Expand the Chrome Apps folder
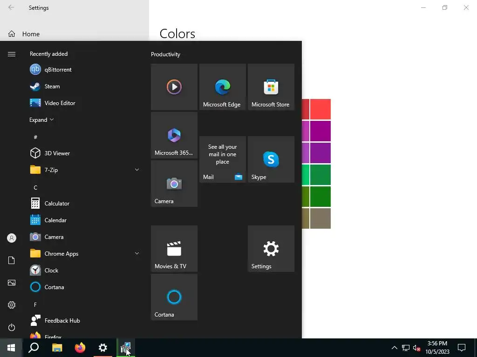 (137, 253)
